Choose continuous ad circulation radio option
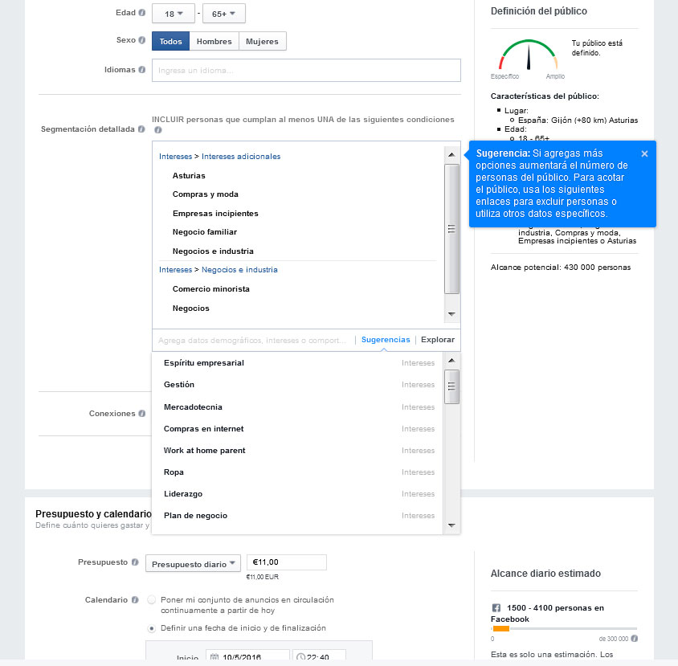Image resolution: width=678 pixels, height=666 pixels. (152, 600)
